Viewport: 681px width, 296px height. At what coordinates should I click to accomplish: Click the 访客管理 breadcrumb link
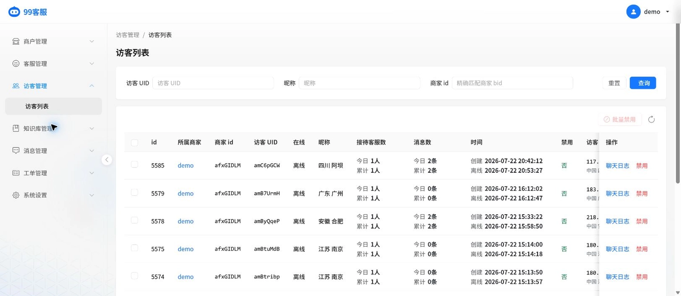[128, 35]
